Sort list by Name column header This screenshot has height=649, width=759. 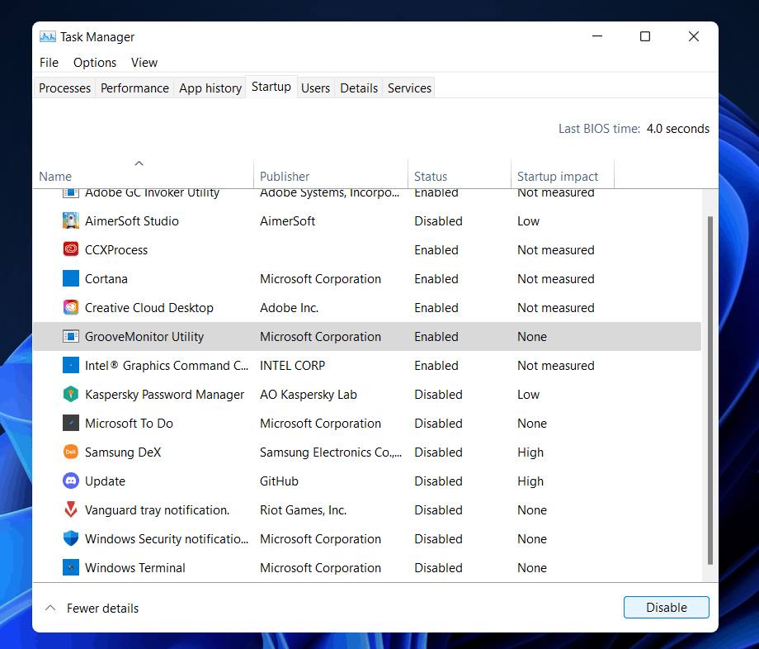pos(55,176)
